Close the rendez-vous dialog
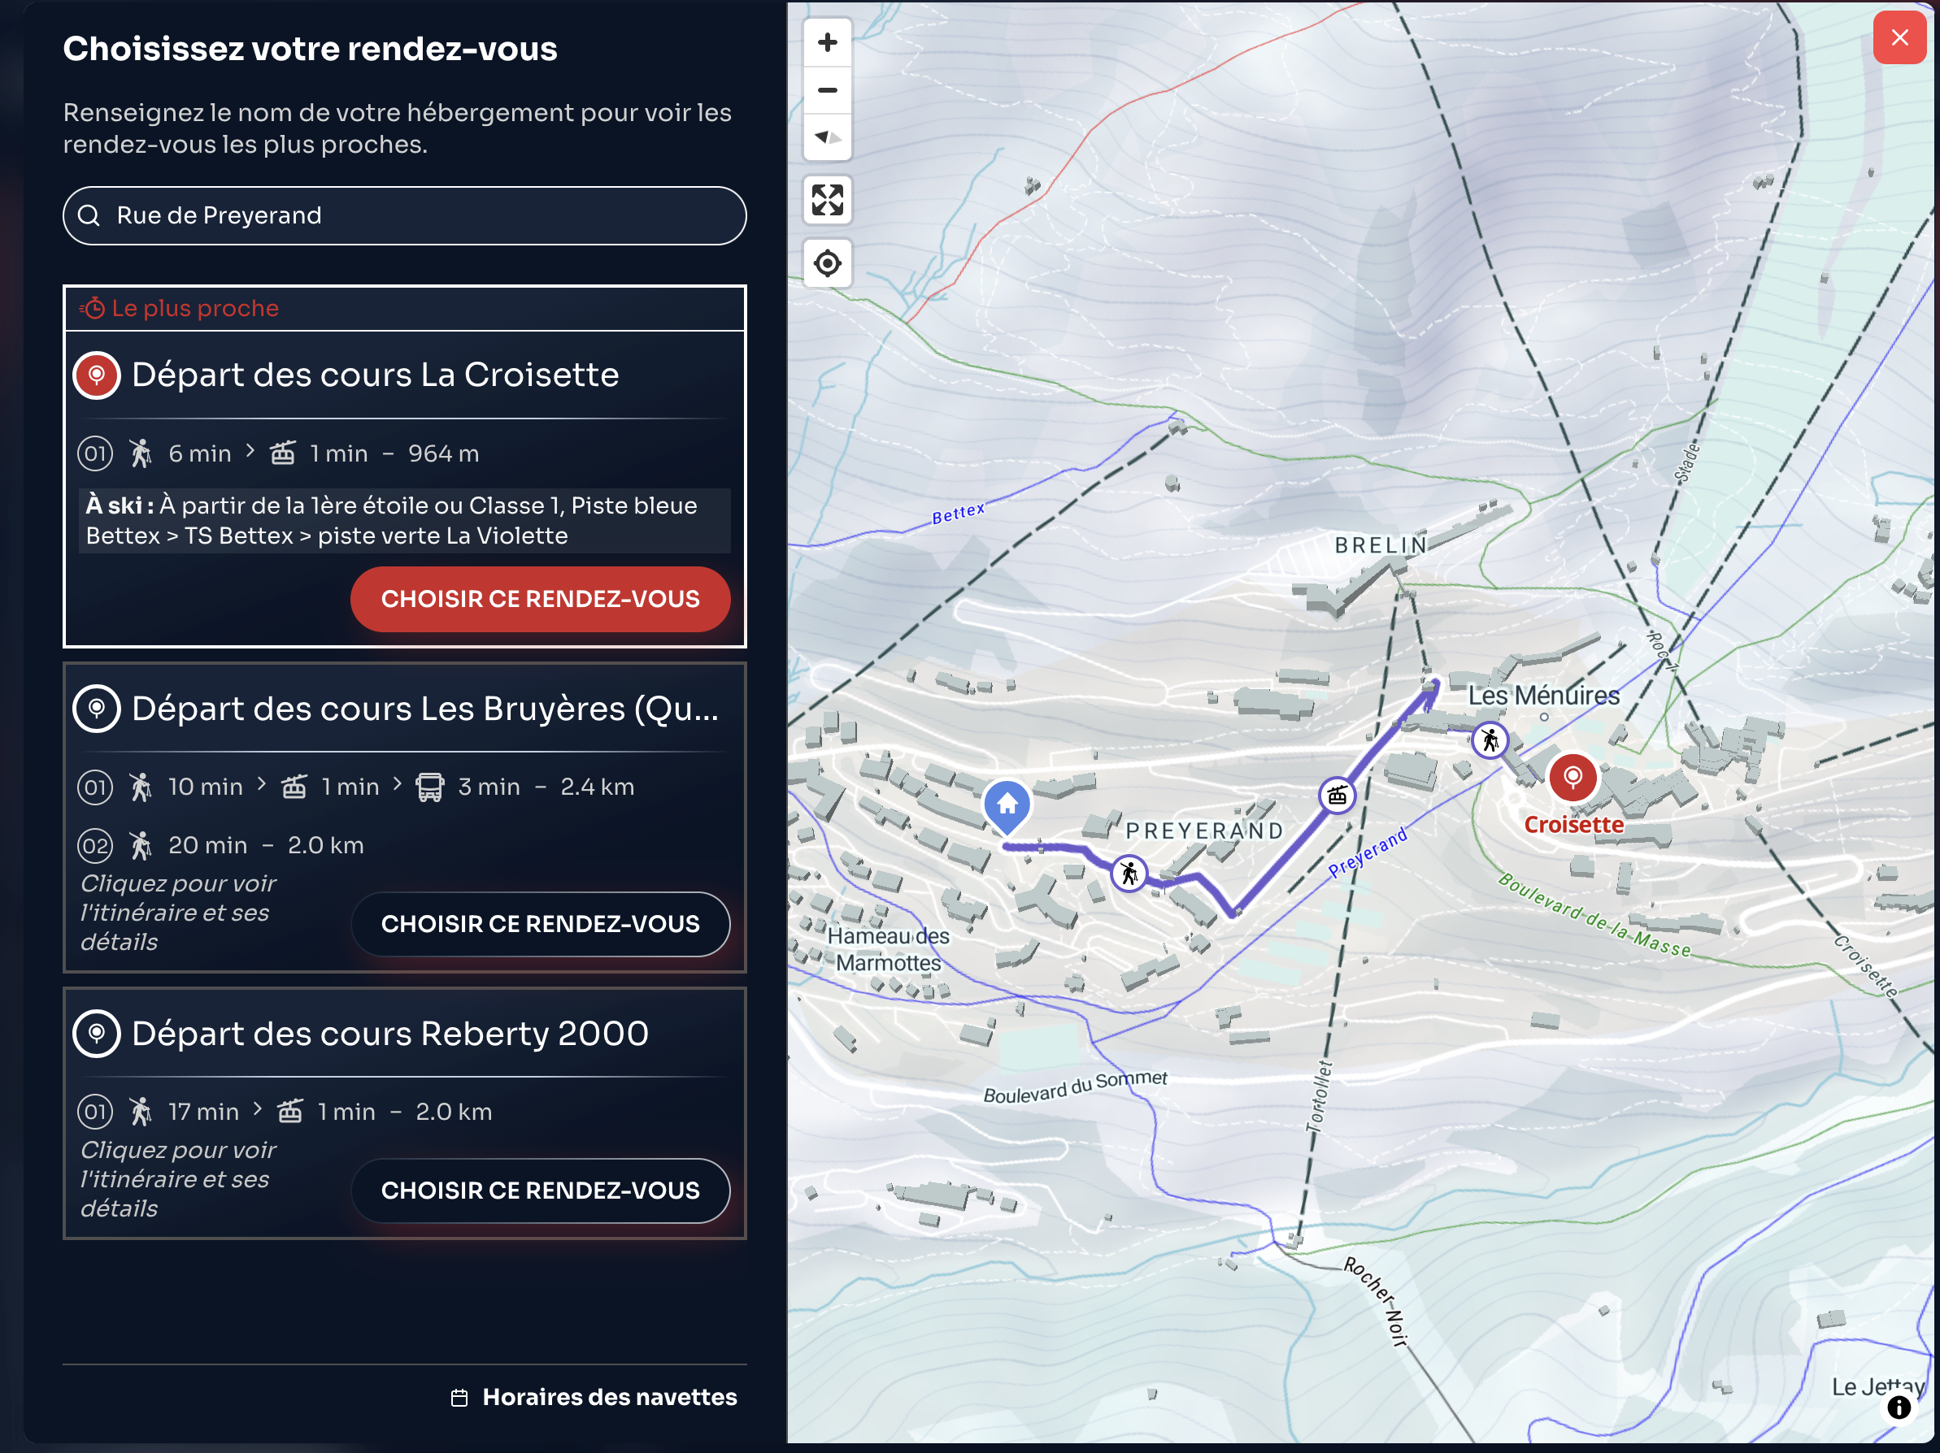 (1899, 37)
